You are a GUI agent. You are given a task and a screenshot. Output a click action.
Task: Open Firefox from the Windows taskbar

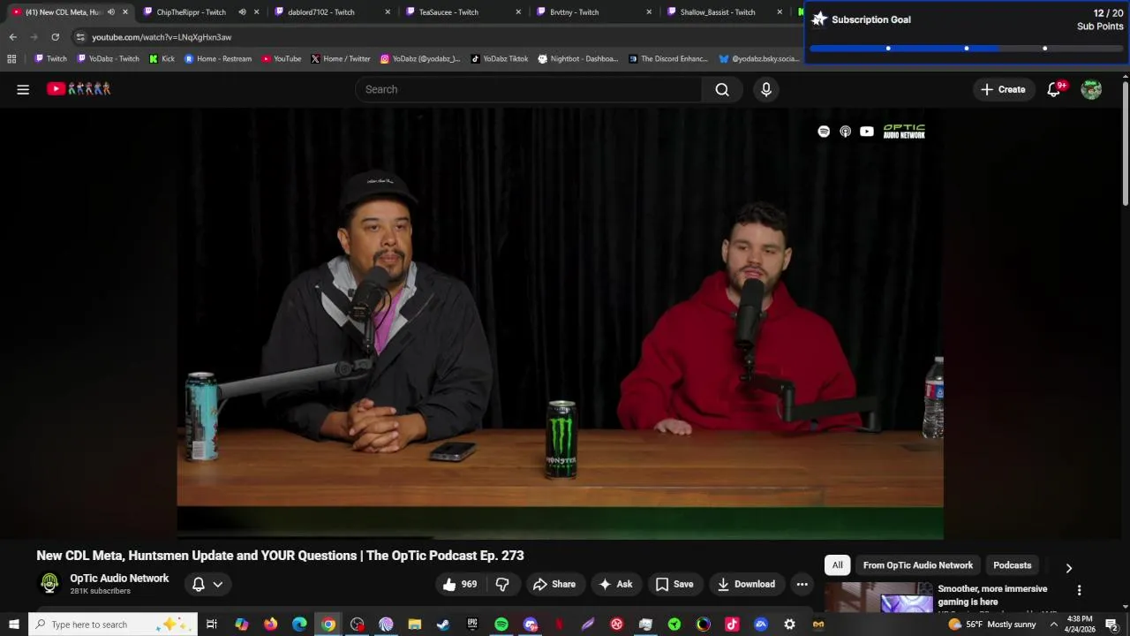pyautogui.click(x=270, y=625)
